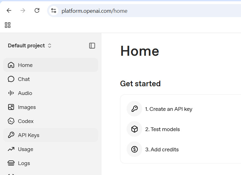Go back using the browser back arrow
Screen dimensions: 241x175
pyautogui.click(x=9, y=11)
